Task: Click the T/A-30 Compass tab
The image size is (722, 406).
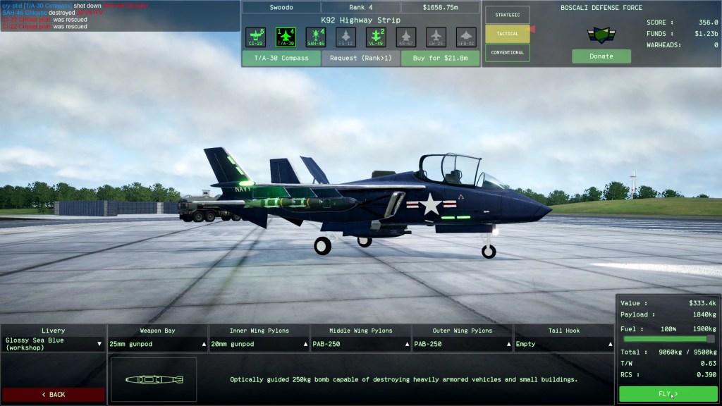Action: click(281, 58)
